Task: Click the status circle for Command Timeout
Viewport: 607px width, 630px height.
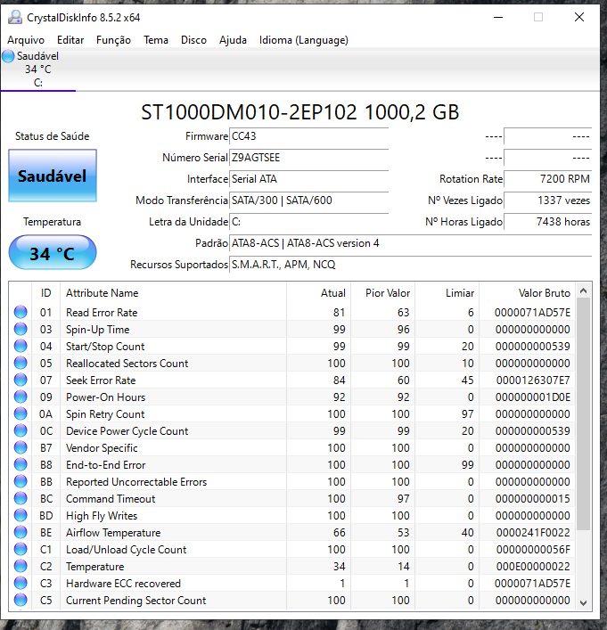Action: (x=21, y=498)
